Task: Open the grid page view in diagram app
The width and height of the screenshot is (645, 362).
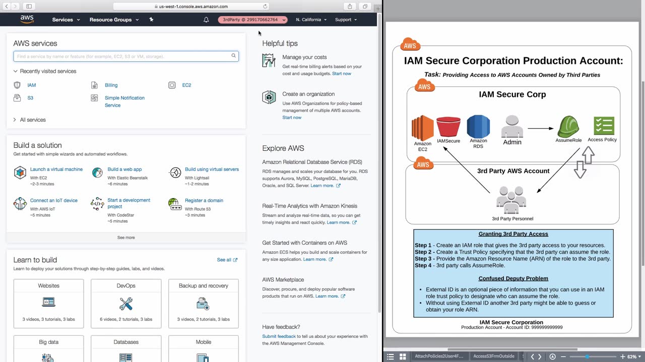Action: coord(403,356)
